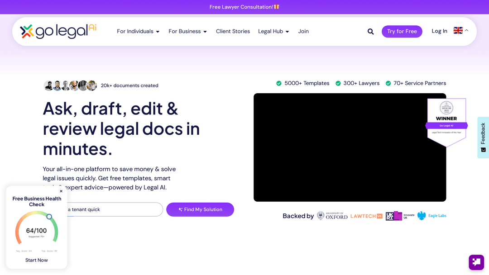
Task: Open the Join menu item
Action: tap(303, 32)
